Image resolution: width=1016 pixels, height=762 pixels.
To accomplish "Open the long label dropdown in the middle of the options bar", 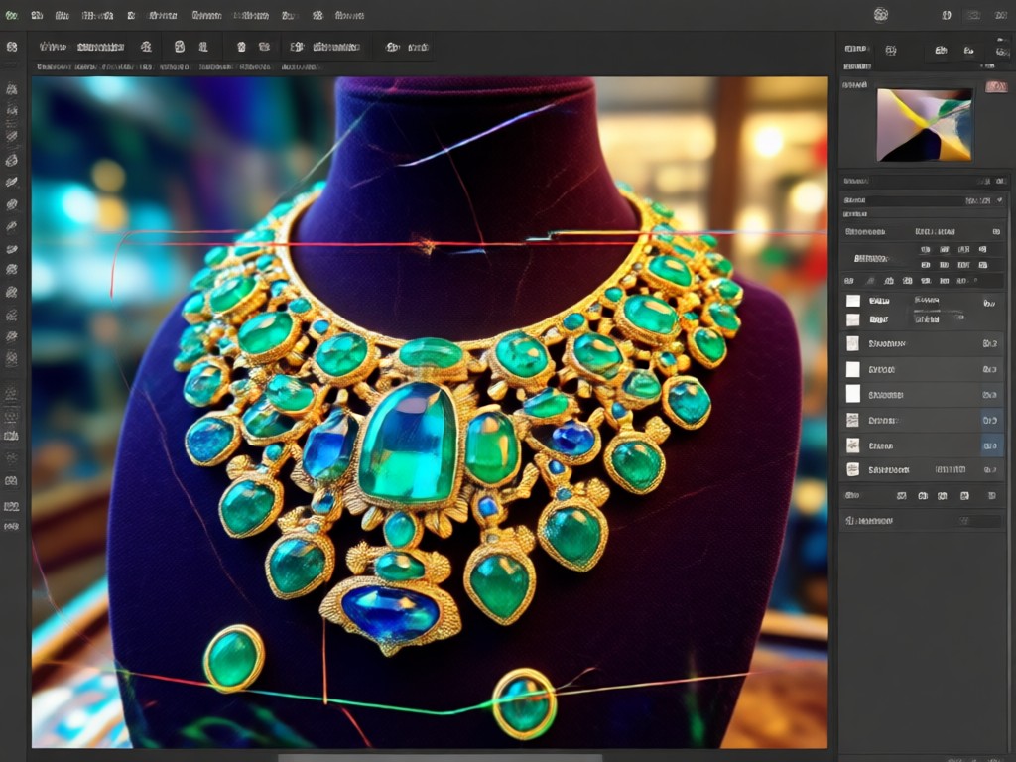I will [x=336, y=47].
